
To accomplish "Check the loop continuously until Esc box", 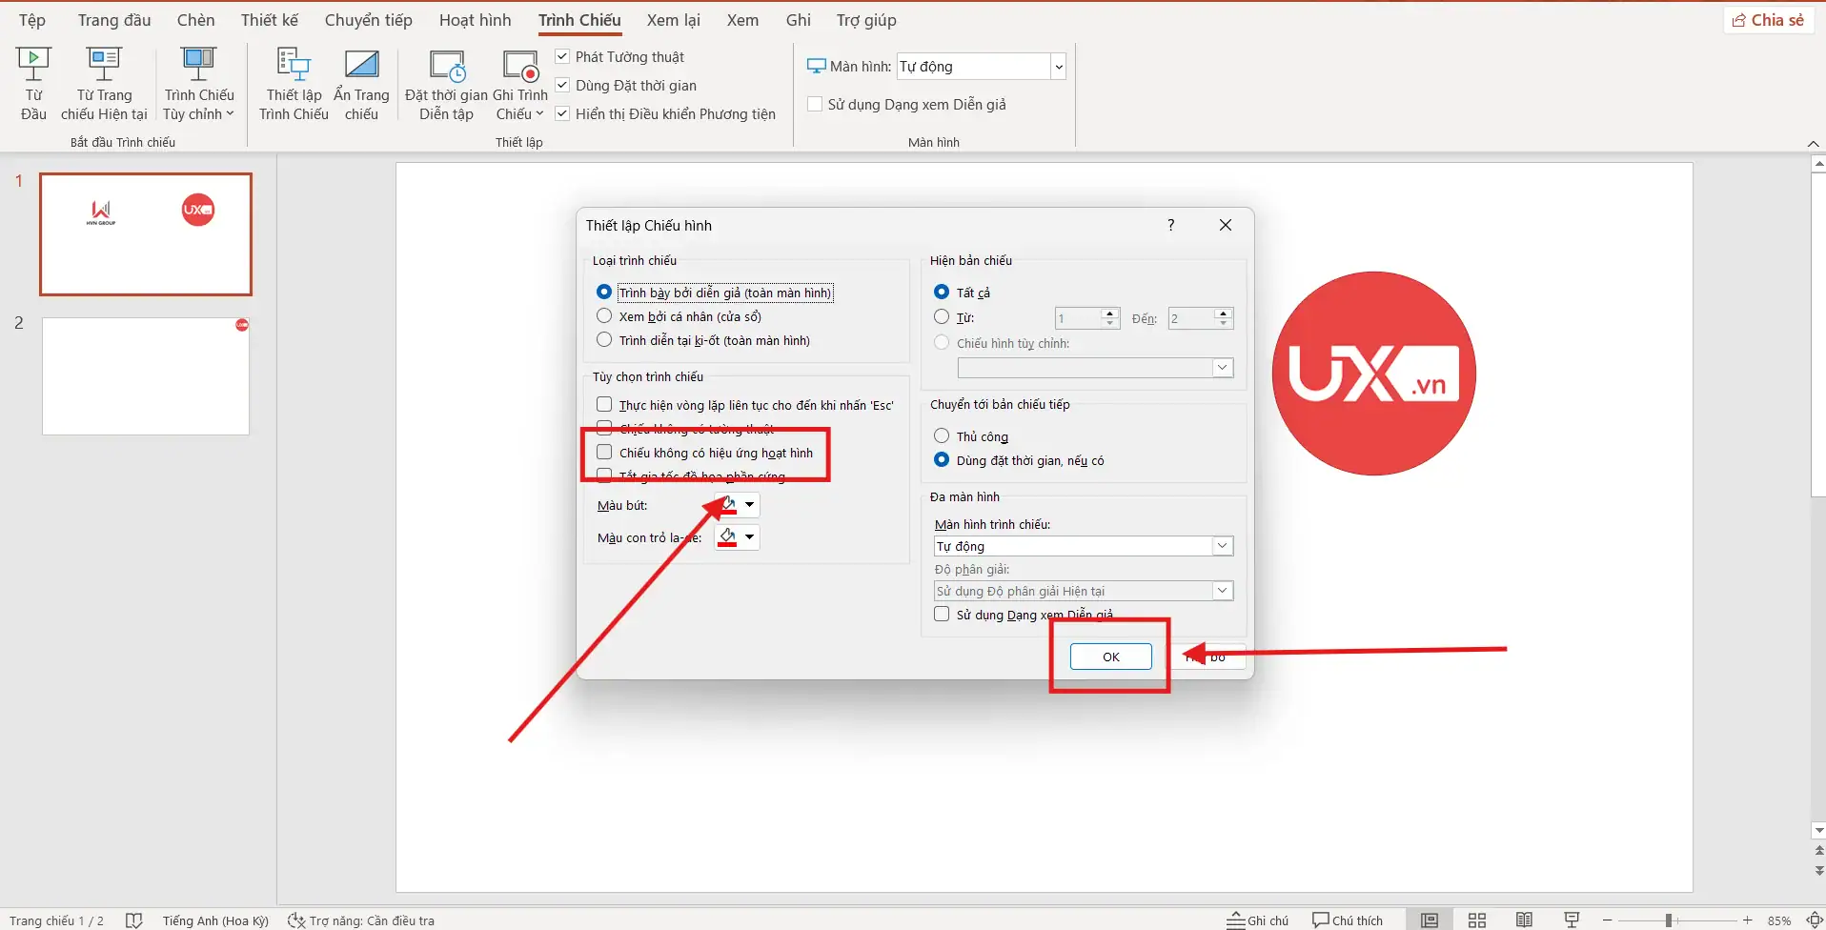I will click(604, 405).
